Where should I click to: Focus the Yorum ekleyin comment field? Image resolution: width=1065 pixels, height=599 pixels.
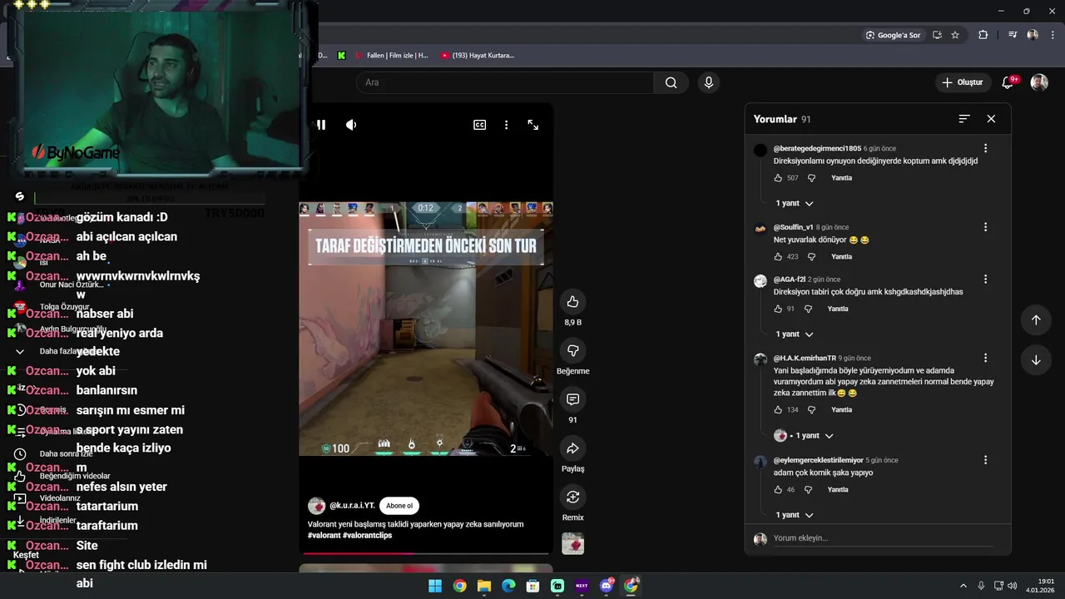click(882, 538)
